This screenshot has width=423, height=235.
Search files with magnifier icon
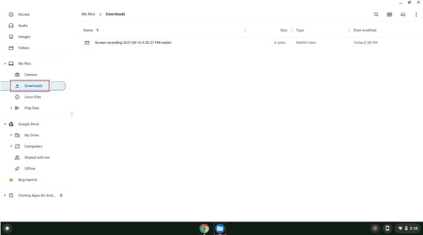376,15
